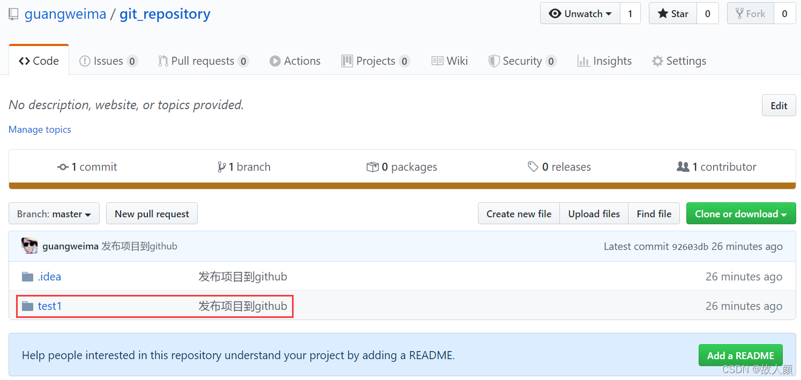Click Create new file button
The height and width of the screenshot is (380, 801).
(519, 214)
